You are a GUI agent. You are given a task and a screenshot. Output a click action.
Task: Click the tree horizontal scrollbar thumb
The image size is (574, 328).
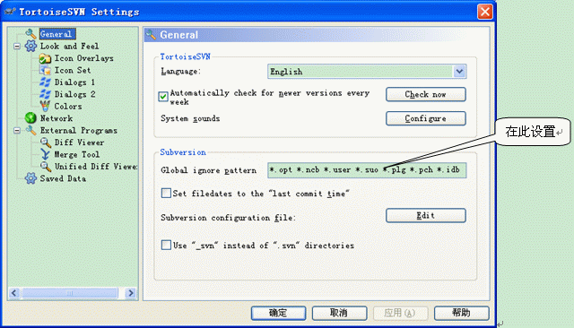(x=70, y=293)
